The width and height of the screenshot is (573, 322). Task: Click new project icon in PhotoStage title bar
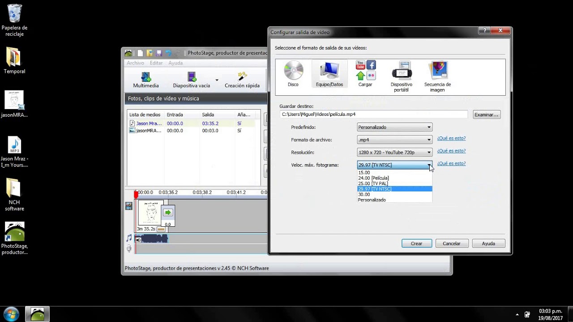point(140,53)
